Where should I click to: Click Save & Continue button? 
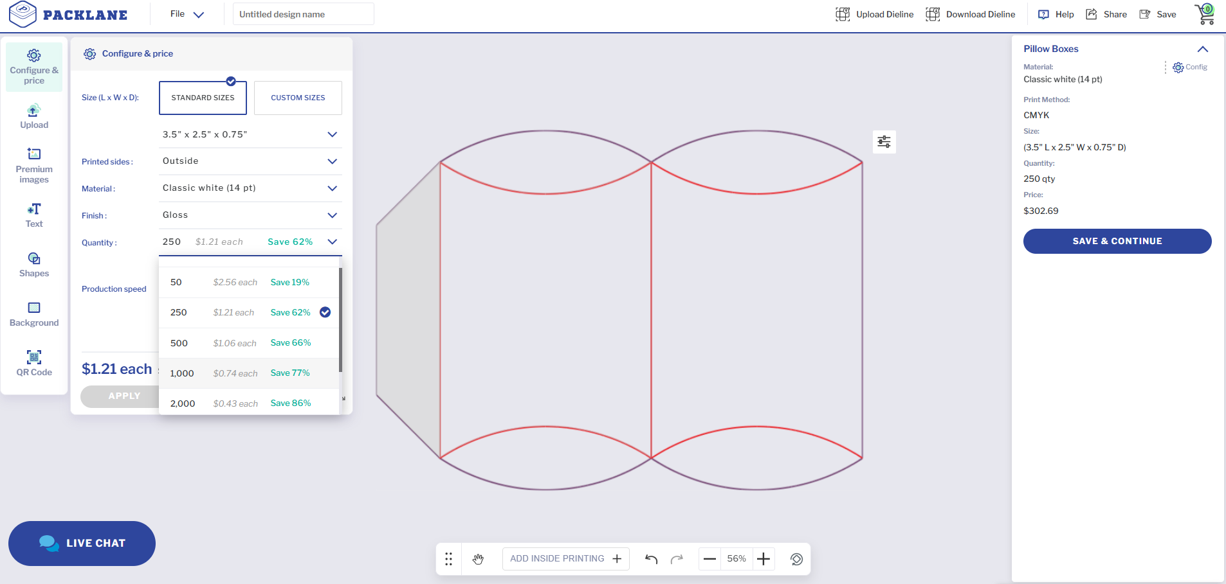click(1117, 241)
